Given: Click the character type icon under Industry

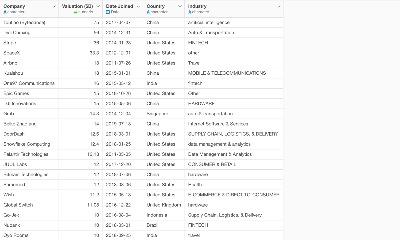Looking at the screenshot, I should pos(190,12).
